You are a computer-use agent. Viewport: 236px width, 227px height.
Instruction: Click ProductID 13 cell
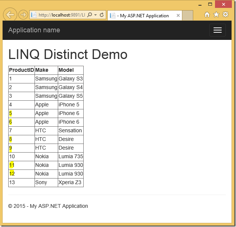[x=21, y=183]
